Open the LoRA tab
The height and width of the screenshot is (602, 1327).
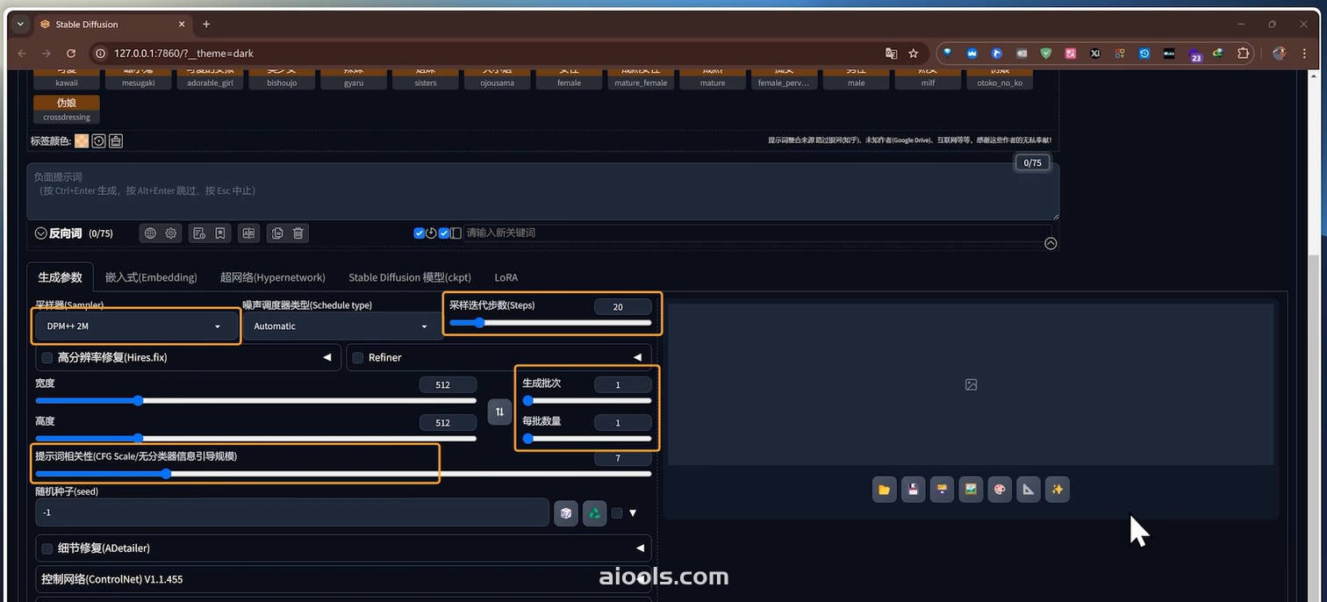coord(506,277)
